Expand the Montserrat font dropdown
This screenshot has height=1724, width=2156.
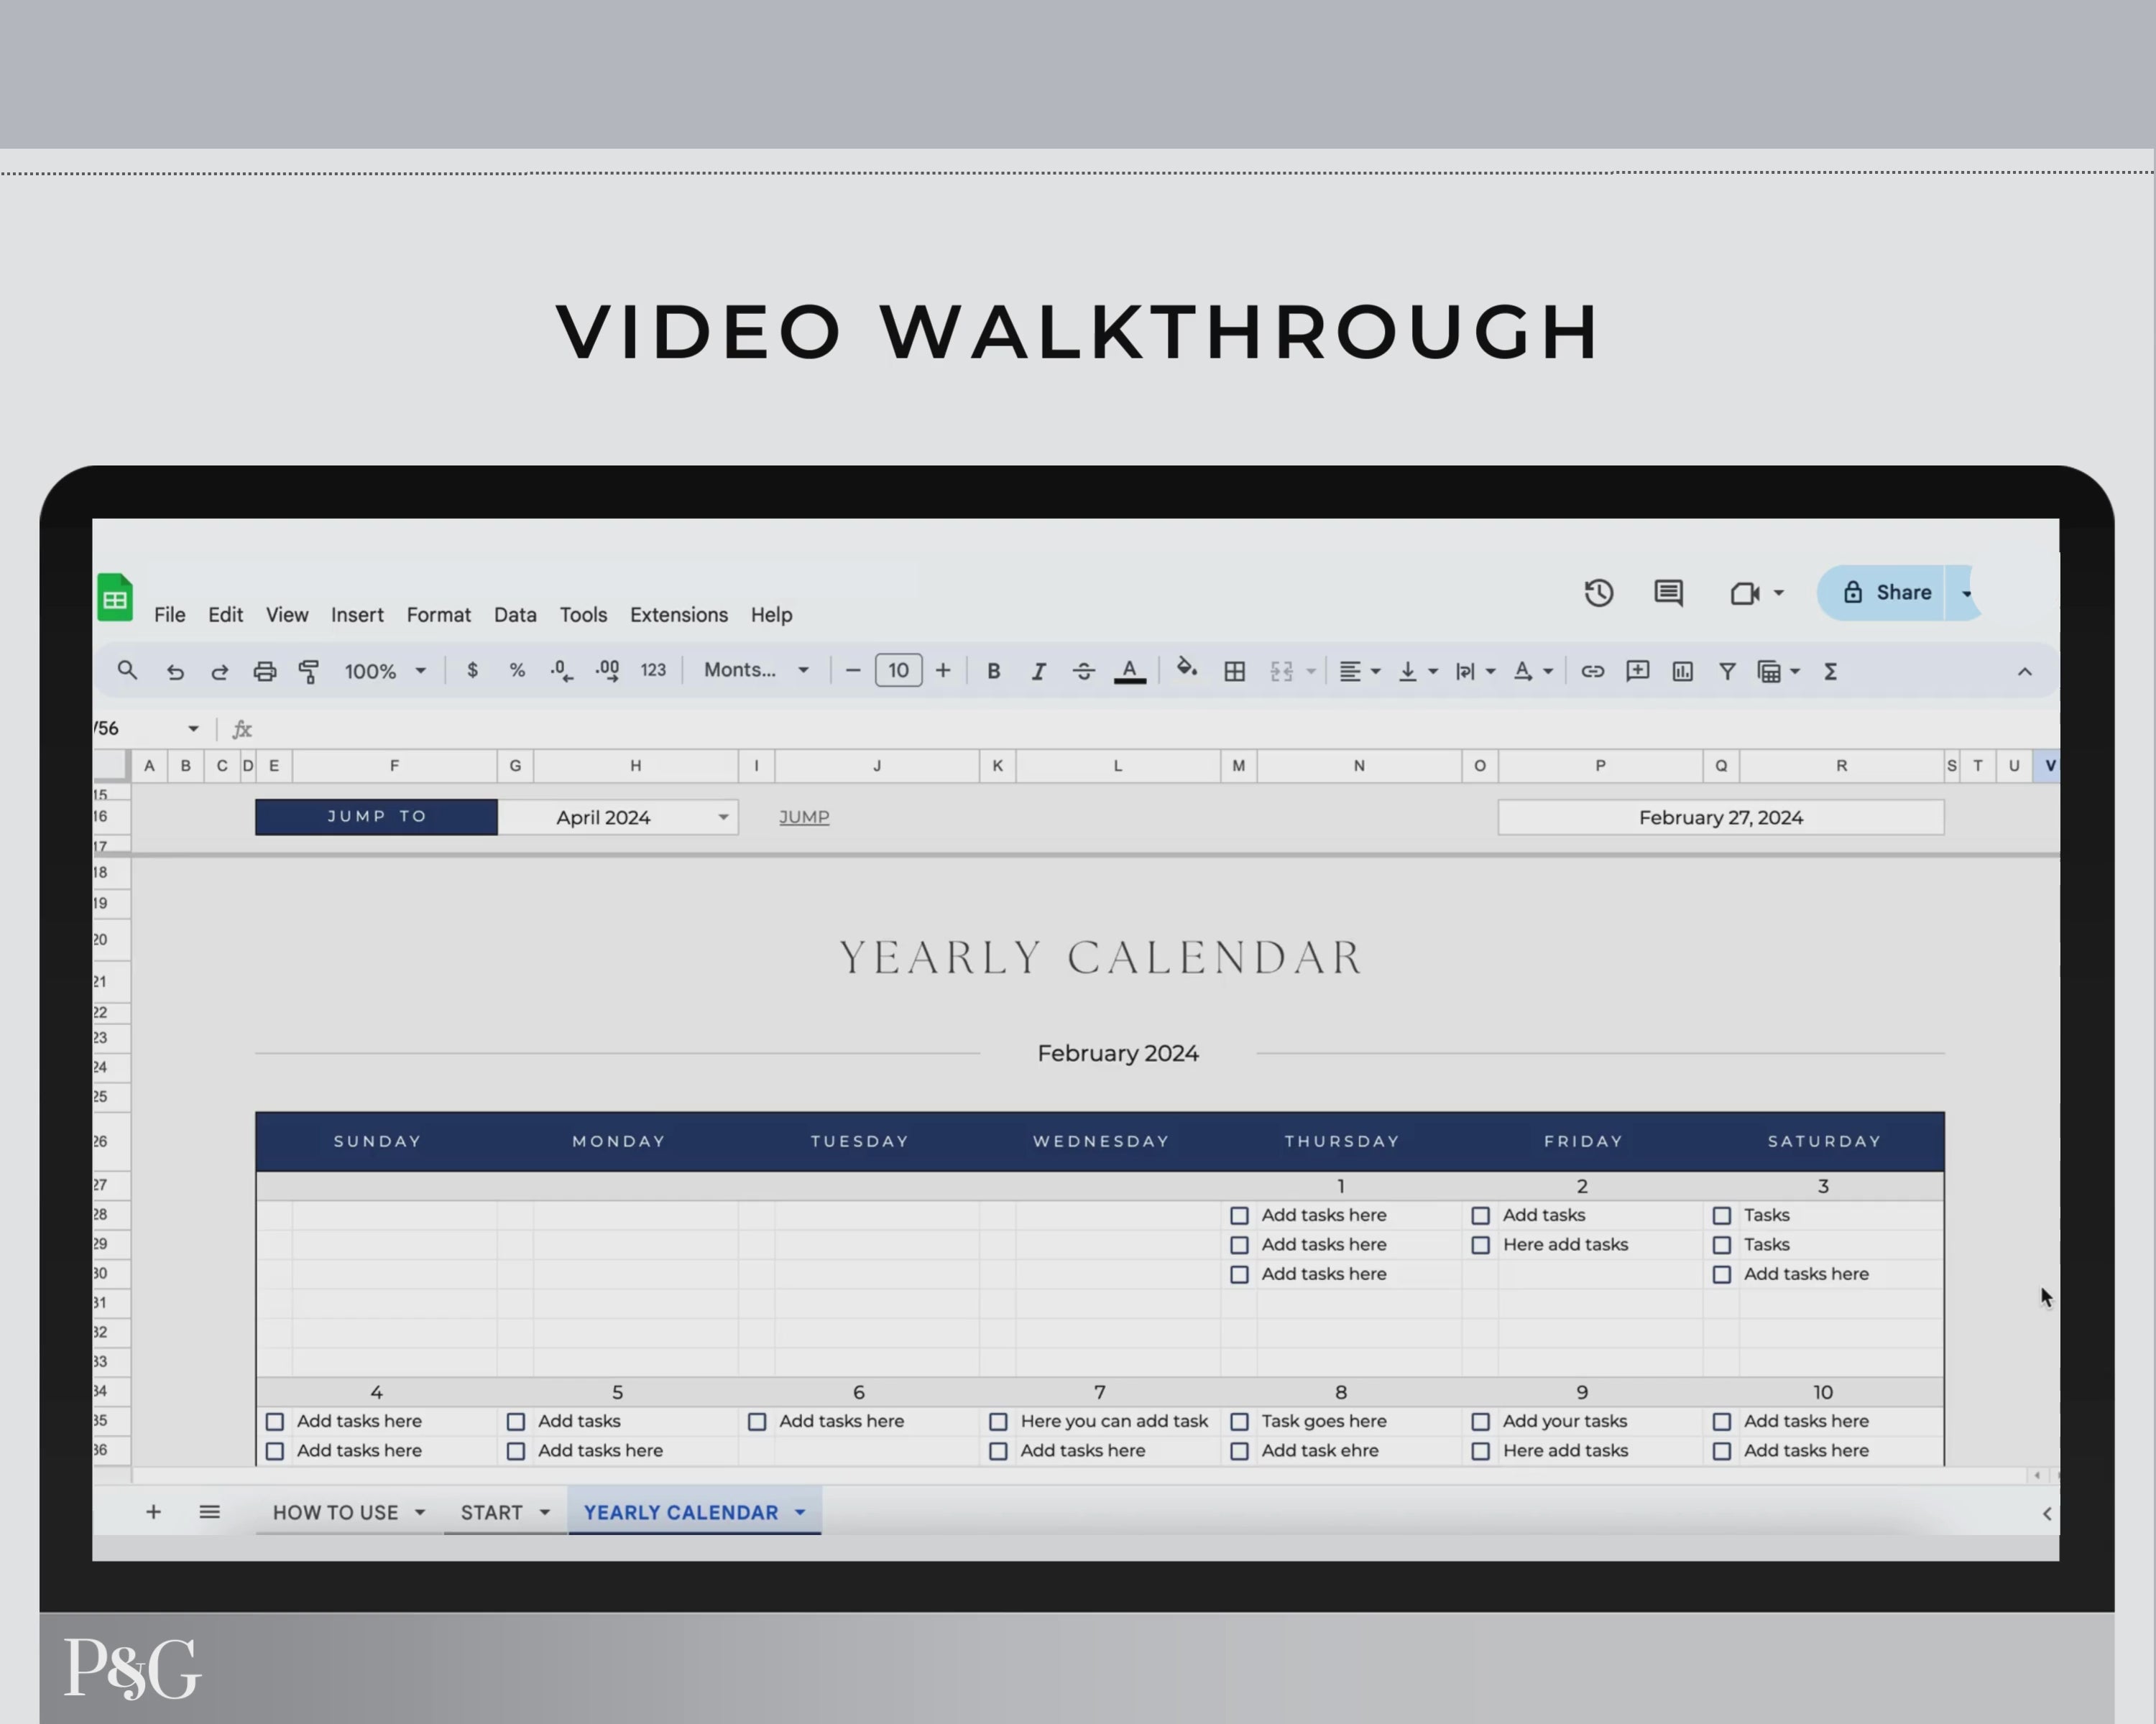[x=756, y=671]
